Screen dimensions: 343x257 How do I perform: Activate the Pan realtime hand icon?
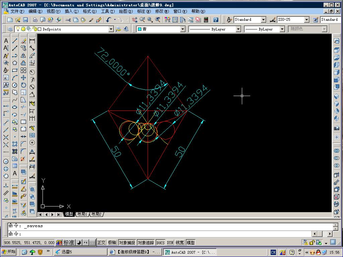(135, 20)
